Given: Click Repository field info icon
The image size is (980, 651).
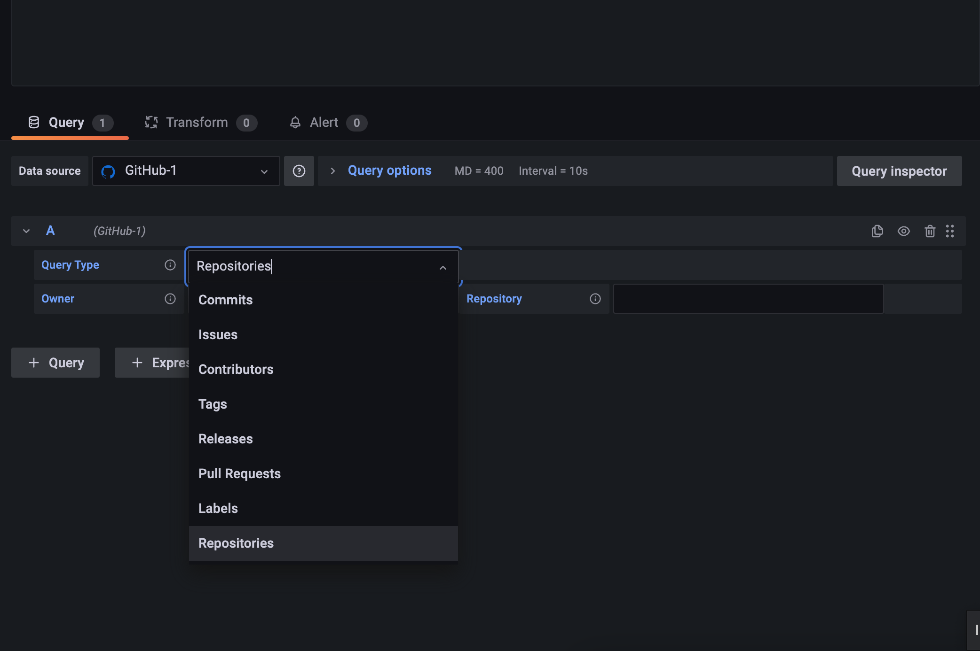Looking at the screenshot, I should (595, 299).
